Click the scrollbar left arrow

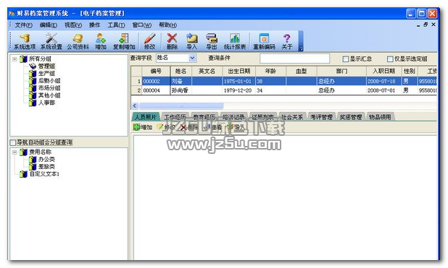pos(135,105)
